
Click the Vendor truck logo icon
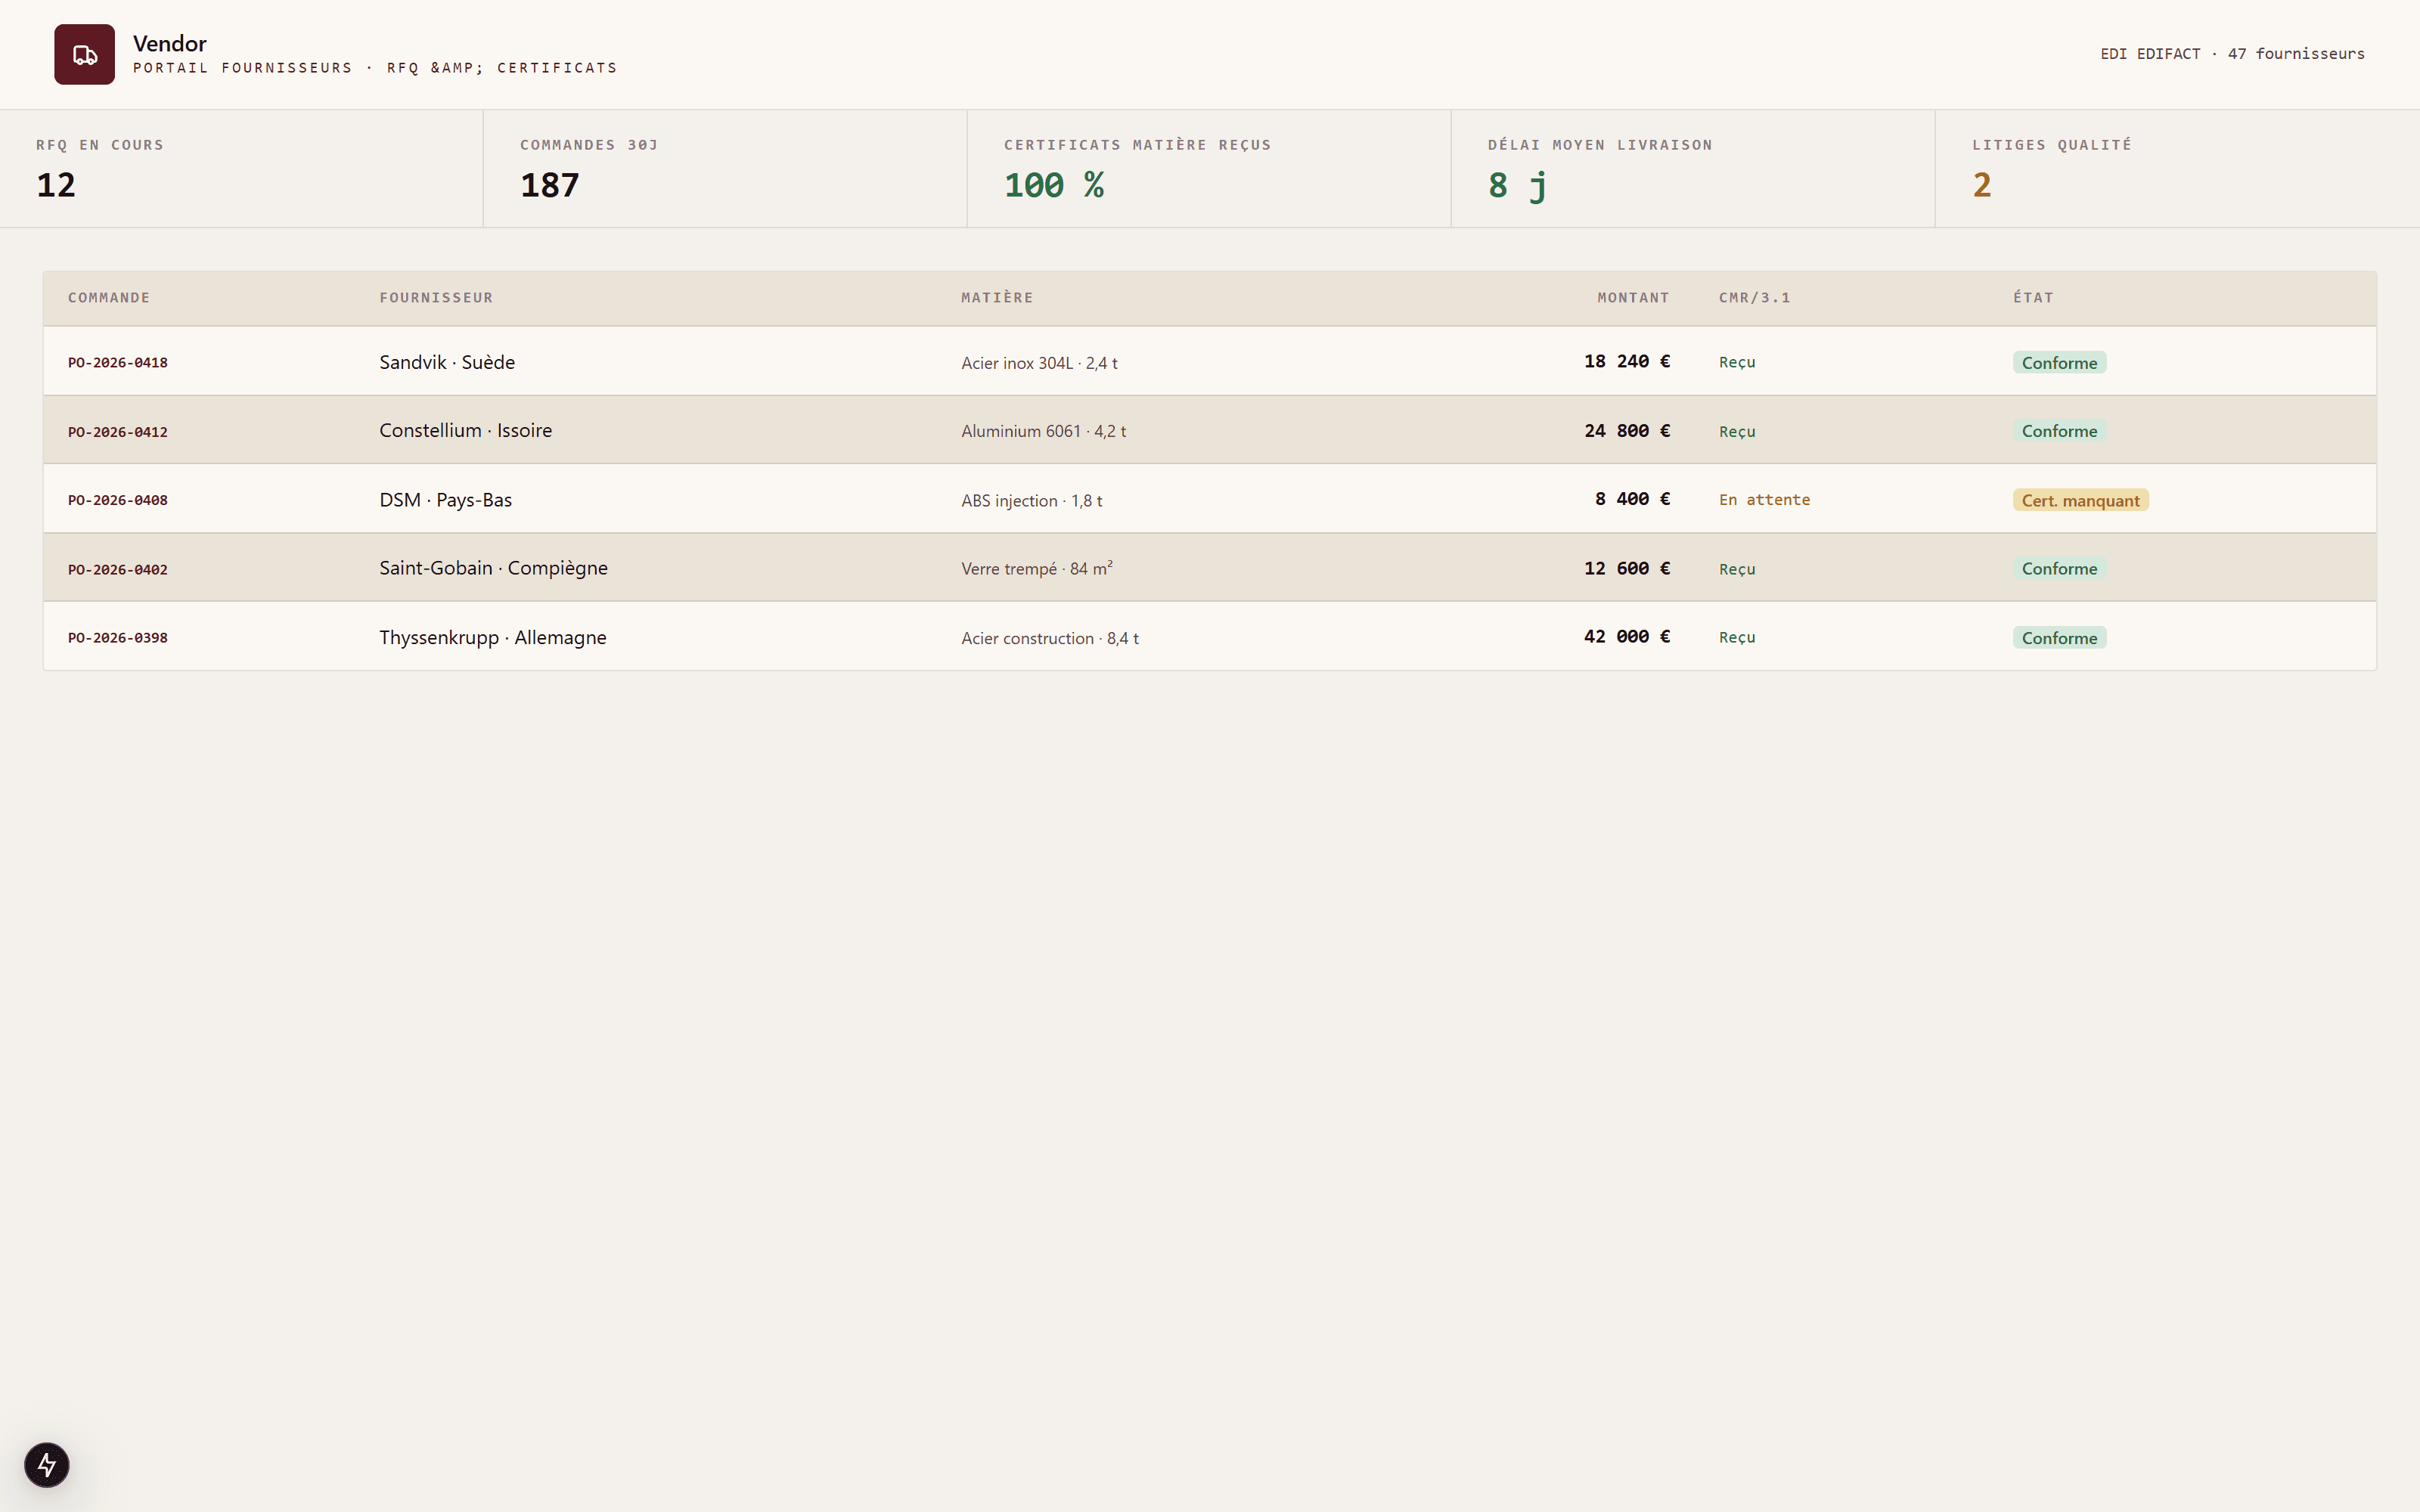84,54
